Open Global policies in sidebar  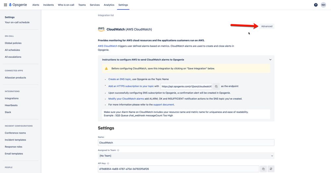13,43
